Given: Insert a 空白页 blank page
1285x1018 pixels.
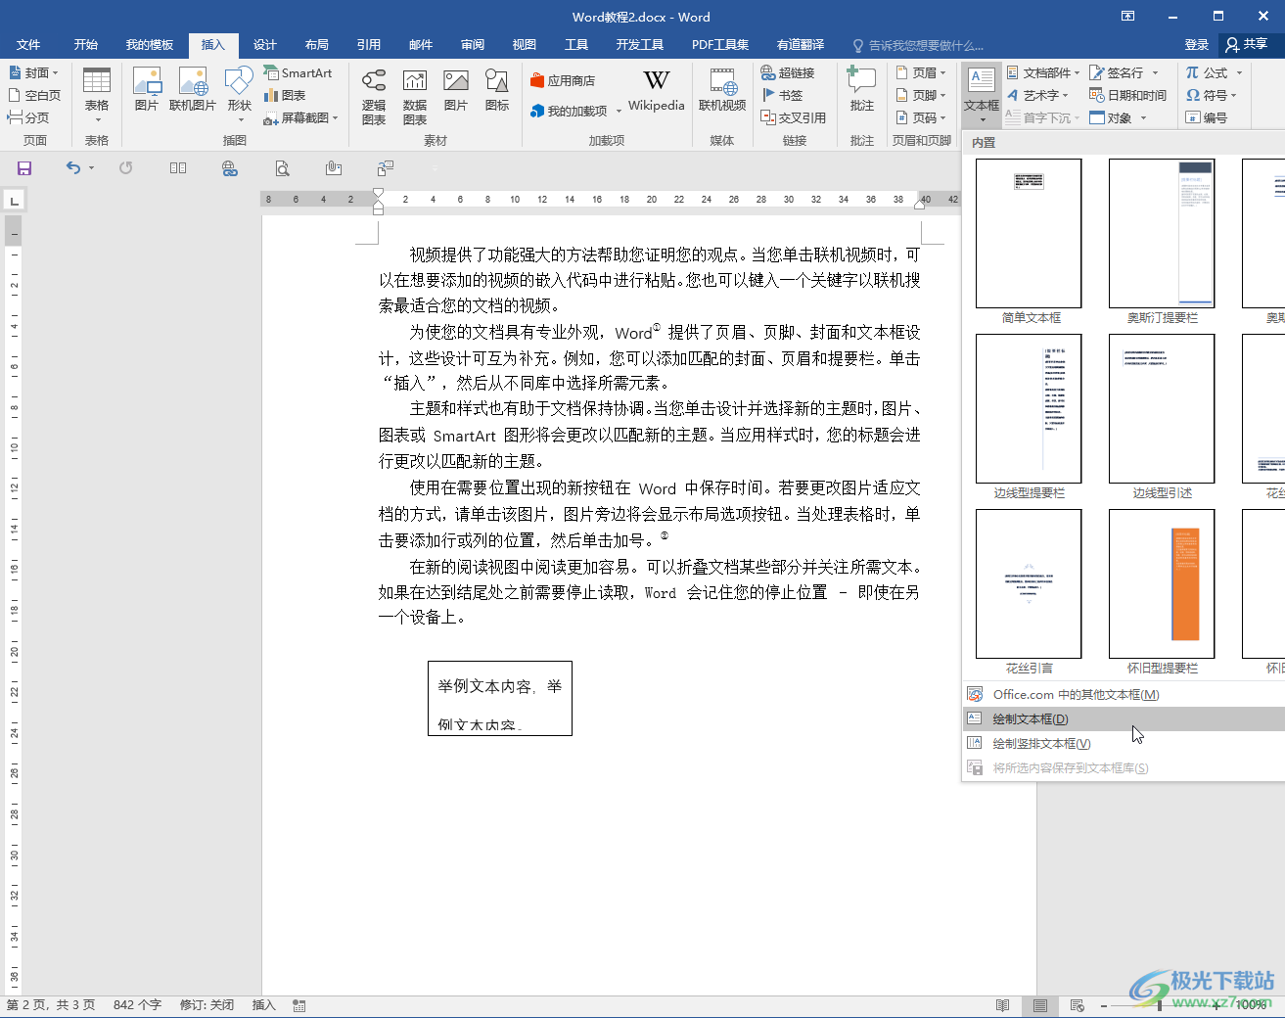Looking at the screenshot, I should point(34,95).
